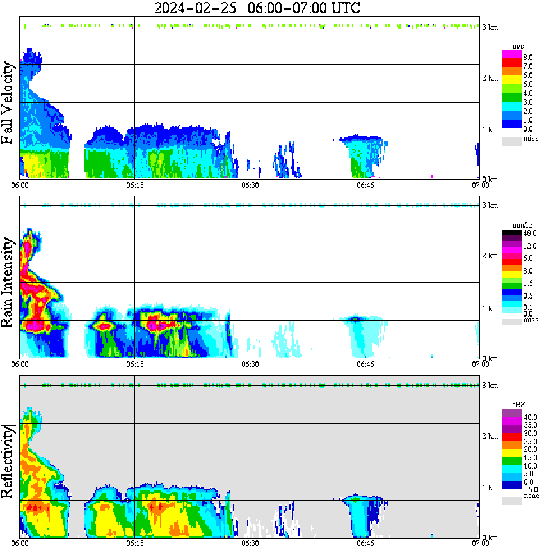This screenshot has width=544, height=555.
Task: Pick the gray miss swatch in m/s legend
Action: point(511,141)
